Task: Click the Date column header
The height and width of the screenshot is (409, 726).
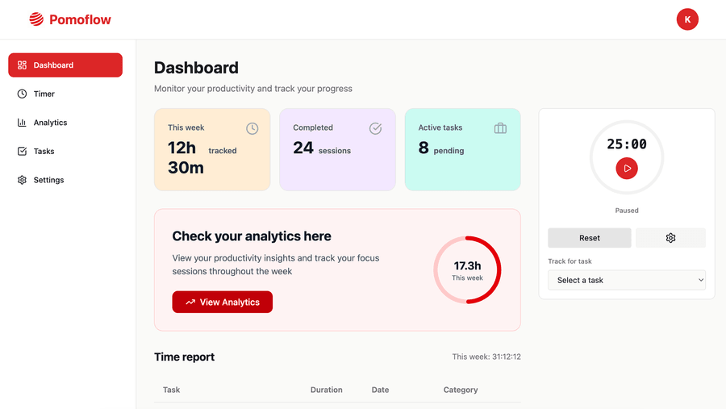Action: [380, 390]
